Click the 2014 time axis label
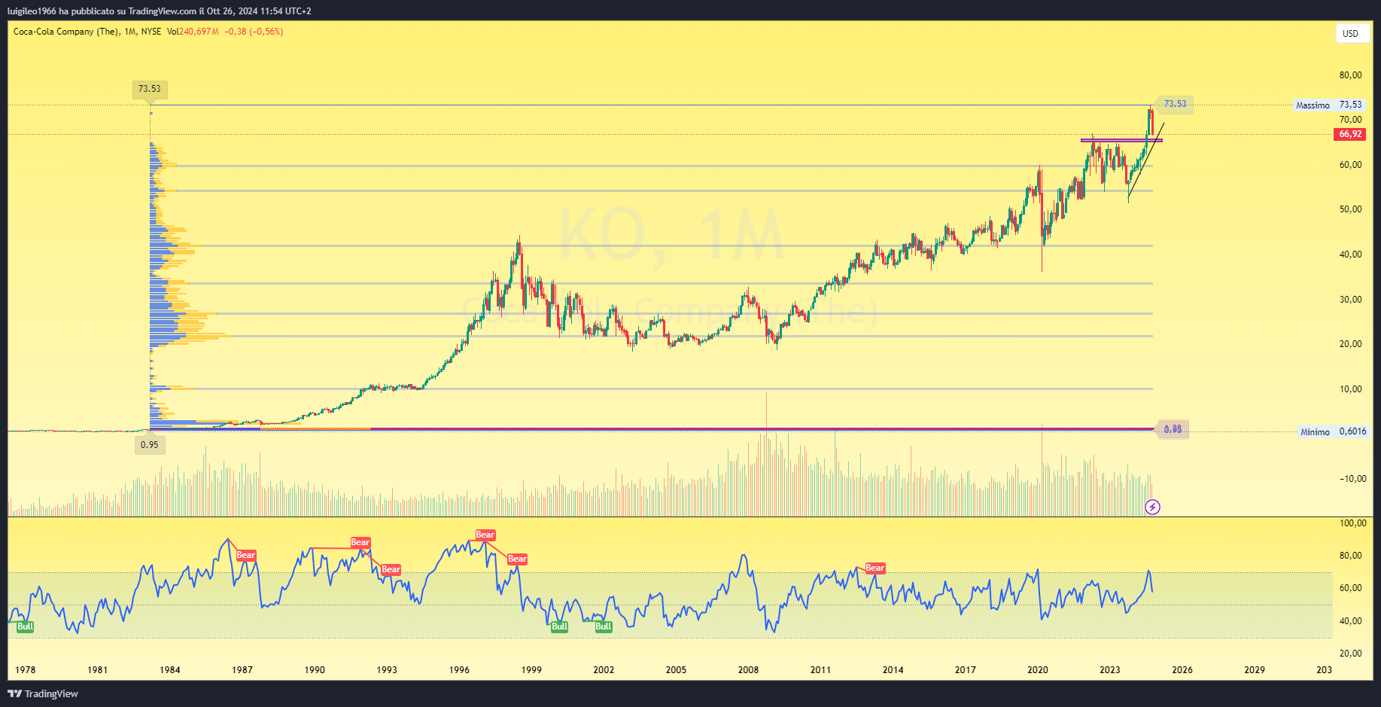 pos(893,670)
